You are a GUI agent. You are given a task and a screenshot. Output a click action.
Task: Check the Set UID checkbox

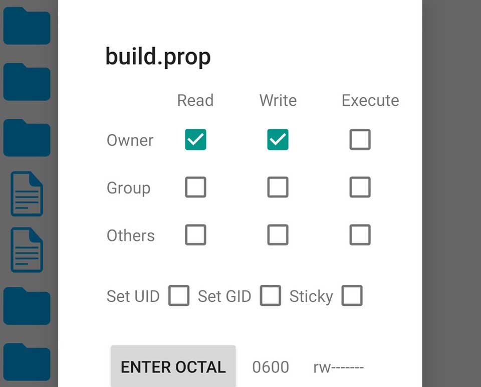(x=179, y=296)
